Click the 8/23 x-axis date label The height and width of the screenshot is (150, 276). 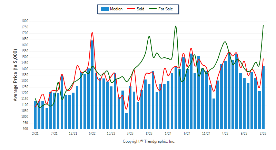(149, 133)
